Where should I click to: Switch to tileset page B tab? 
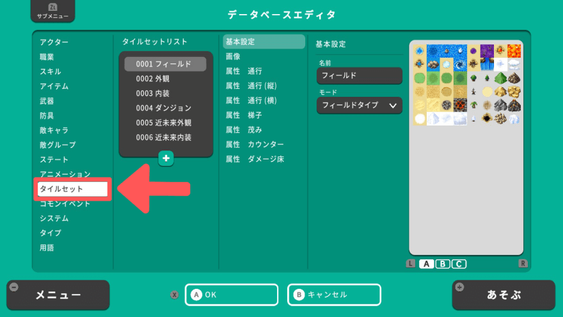pos(443,264)
